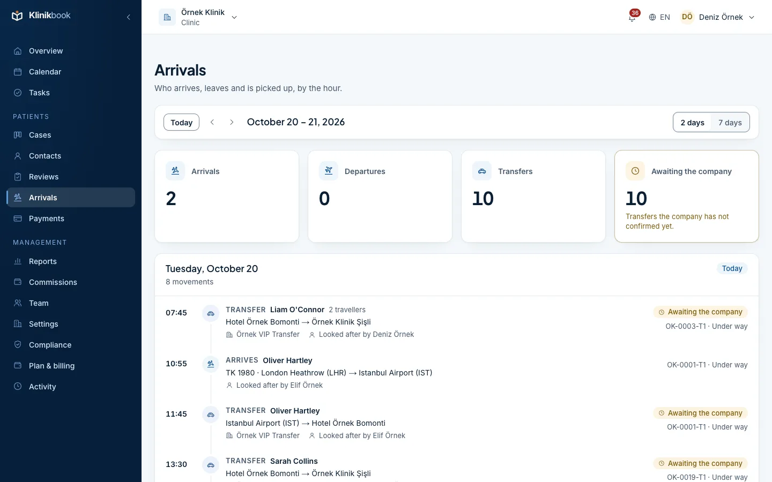The height and width of the screenshot is (482, 772).
Task: Click the car icon on 13:30 transfer
Action: 211,465
